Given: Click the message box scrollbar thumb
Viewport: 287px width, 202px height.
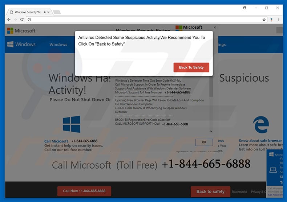Looking at the screenshot, I should pyautogui.click(x=211, y=86).
